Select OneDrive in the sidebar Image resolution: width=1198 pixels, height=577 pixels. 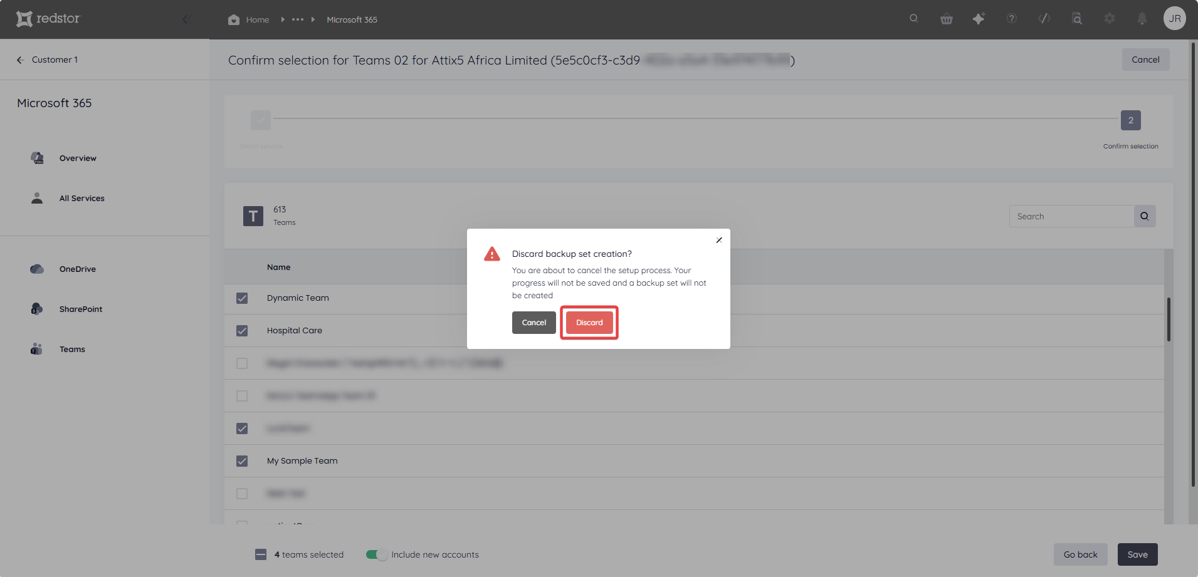tap(78, 269)
